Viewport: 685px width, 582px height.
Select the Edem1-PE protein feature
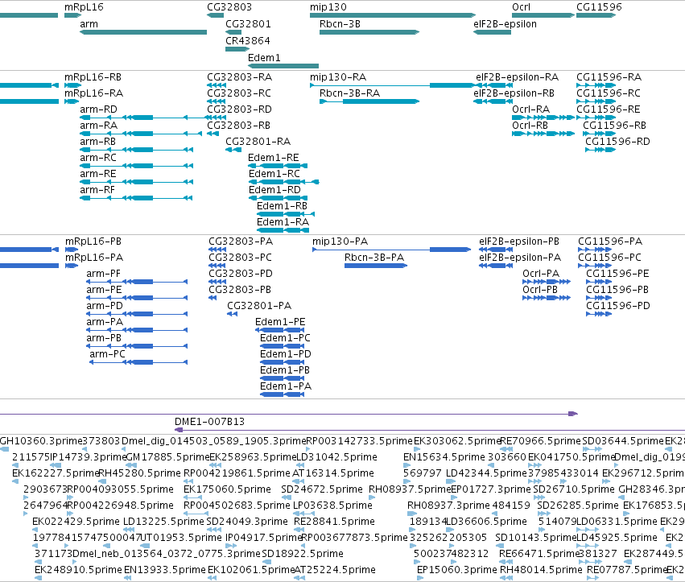(280, 330)
